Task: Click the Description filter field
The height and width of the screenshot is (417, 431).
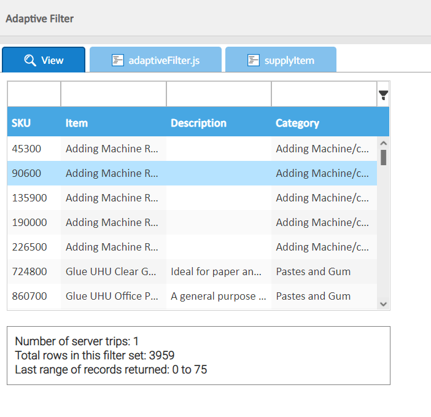Action: coord(219,94)
